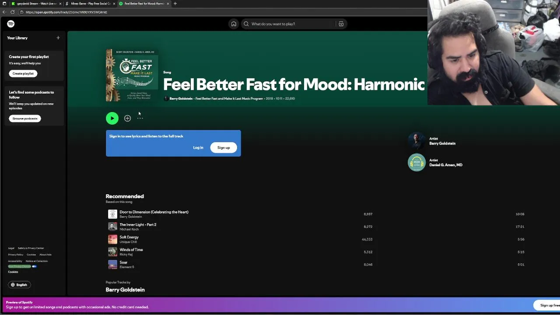560x315 pixels.
Task: Click the Feel Better Fast for Mood song title
Action: tap(294, 84)
